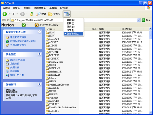Click the Norton 身分卡與登入資訊 lock icon
The width and height of the screenshot is (153, 115).
[x=36, y=25]
